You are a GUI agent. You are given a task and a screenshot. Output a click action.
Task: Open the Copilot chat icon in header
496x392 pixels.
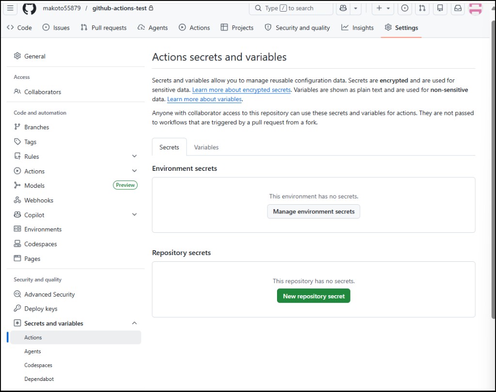coord(343,8)
